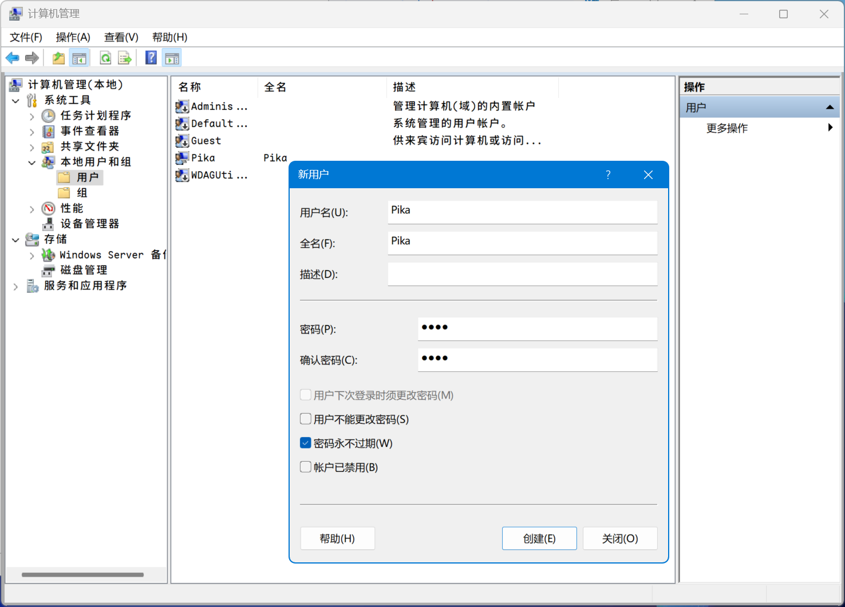Screen dimensions: 845x607
Task: Collapse the 存储 tree node
Action: 16,240
